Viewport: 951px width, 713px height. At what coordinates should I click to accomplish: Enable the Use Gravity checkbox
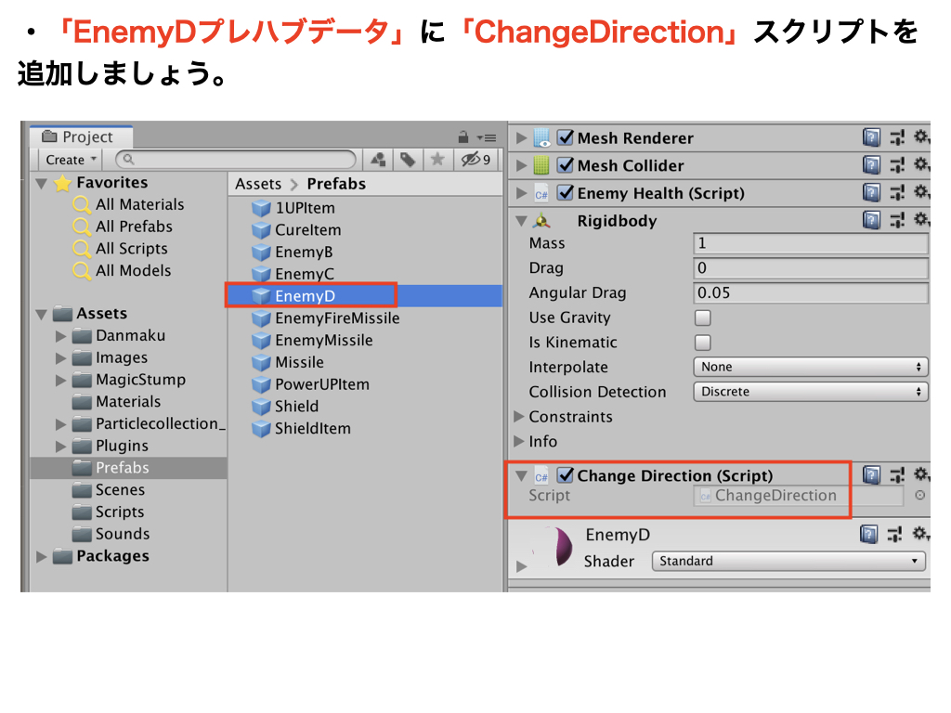click(702, 318)
